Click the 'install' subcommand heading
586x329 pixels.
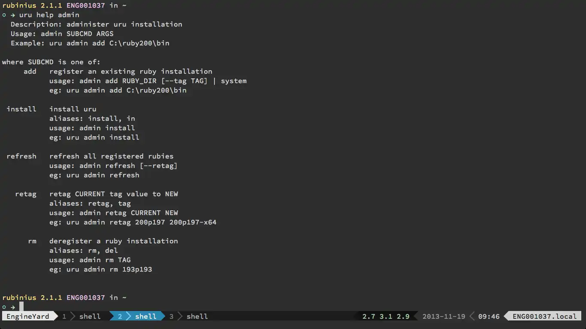click(x=21, y=109)
